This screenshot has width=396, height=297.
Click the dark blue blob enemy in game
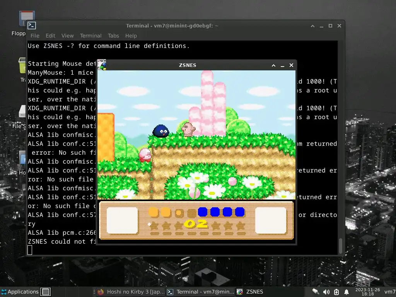coord(161,131)
